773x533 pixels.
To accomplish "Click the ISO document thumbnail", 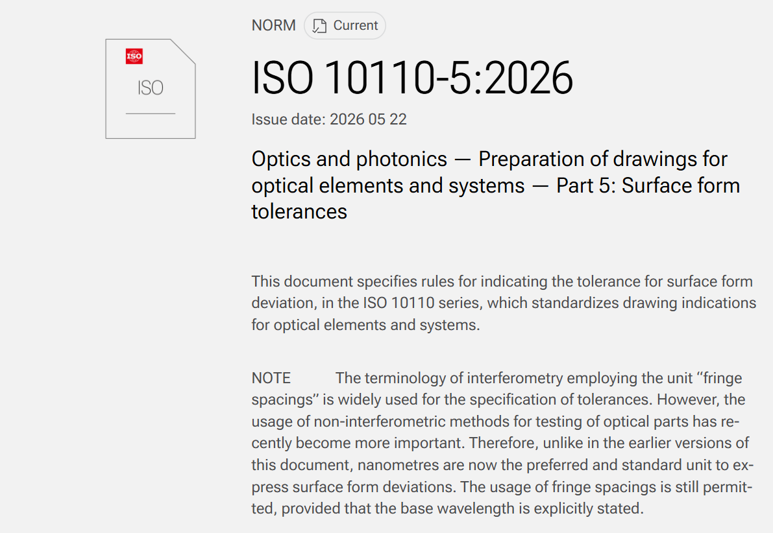I will click(x=151, y=89).
